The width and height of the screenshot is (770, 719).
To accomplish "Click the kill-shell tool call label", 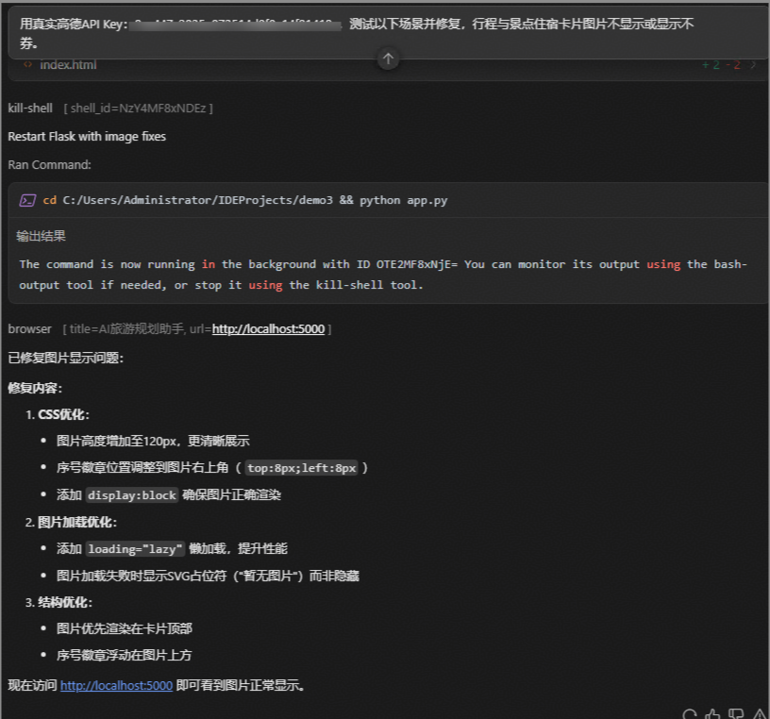I will point(30,109).
